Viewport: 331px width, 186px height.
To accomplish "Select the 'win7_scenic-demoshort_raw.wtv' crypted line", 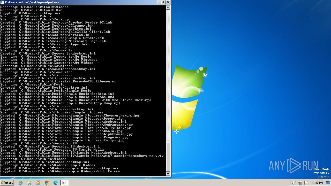I will [x=82, y=156].
